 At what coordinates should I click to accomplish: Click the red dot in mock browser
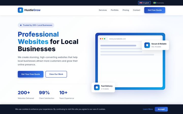[x=100, y=39]
